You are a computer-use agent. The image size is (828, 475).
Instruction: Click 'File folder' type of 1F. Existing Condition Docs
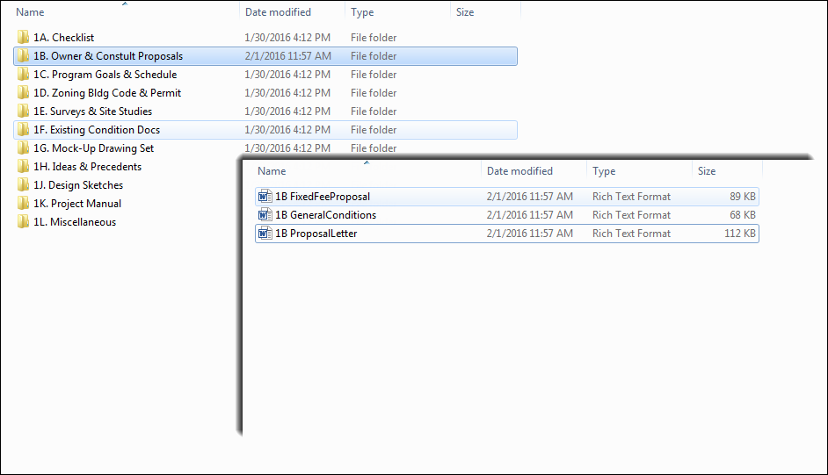click(374, 130)
